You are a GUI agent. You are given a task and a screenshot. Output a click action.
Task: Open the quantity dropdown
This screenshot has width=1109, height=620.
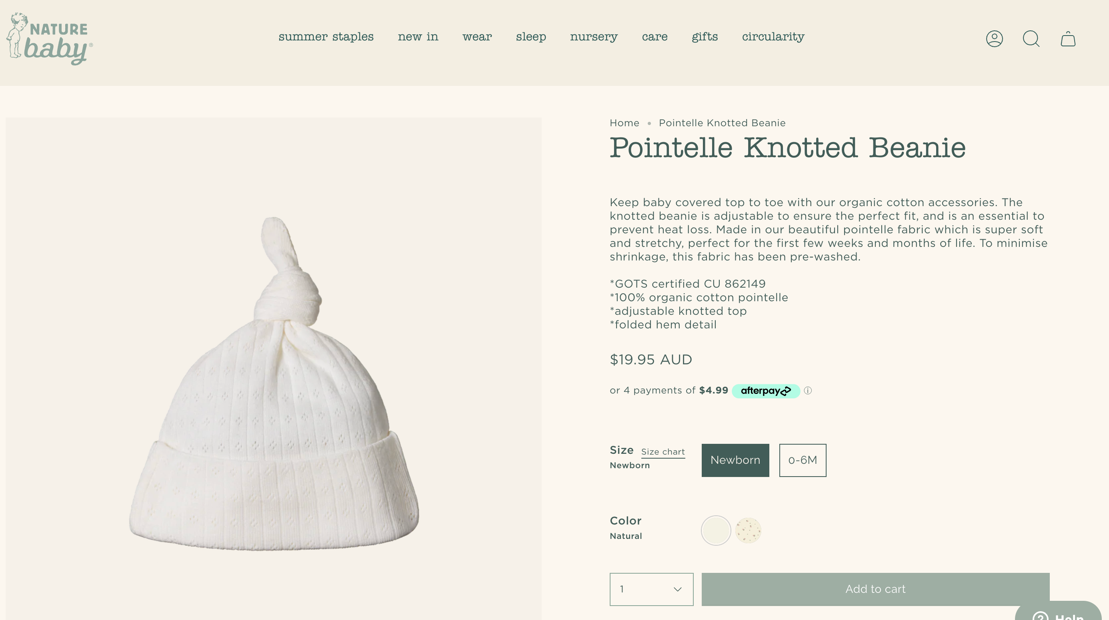(651, 589)
